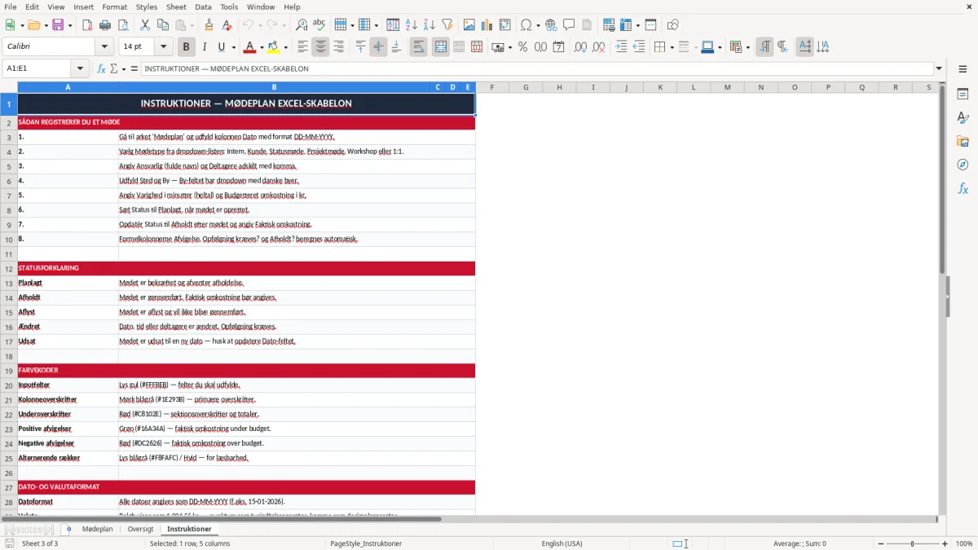Viewport: 978px width, 550px height.
Task: Export directly as PDF icon
Action: pos(87,25)
